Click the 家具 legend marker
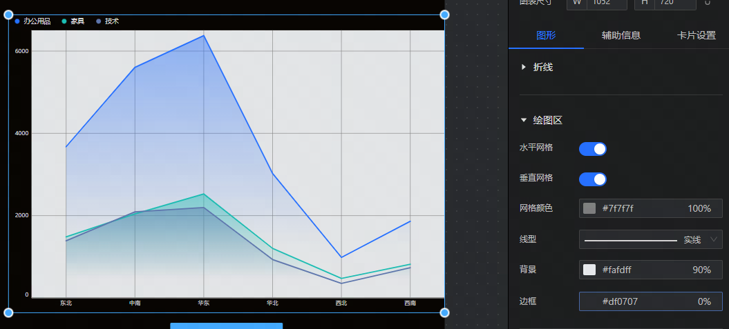Viewport: 729px width, 329px height. [x=64, y=21]
